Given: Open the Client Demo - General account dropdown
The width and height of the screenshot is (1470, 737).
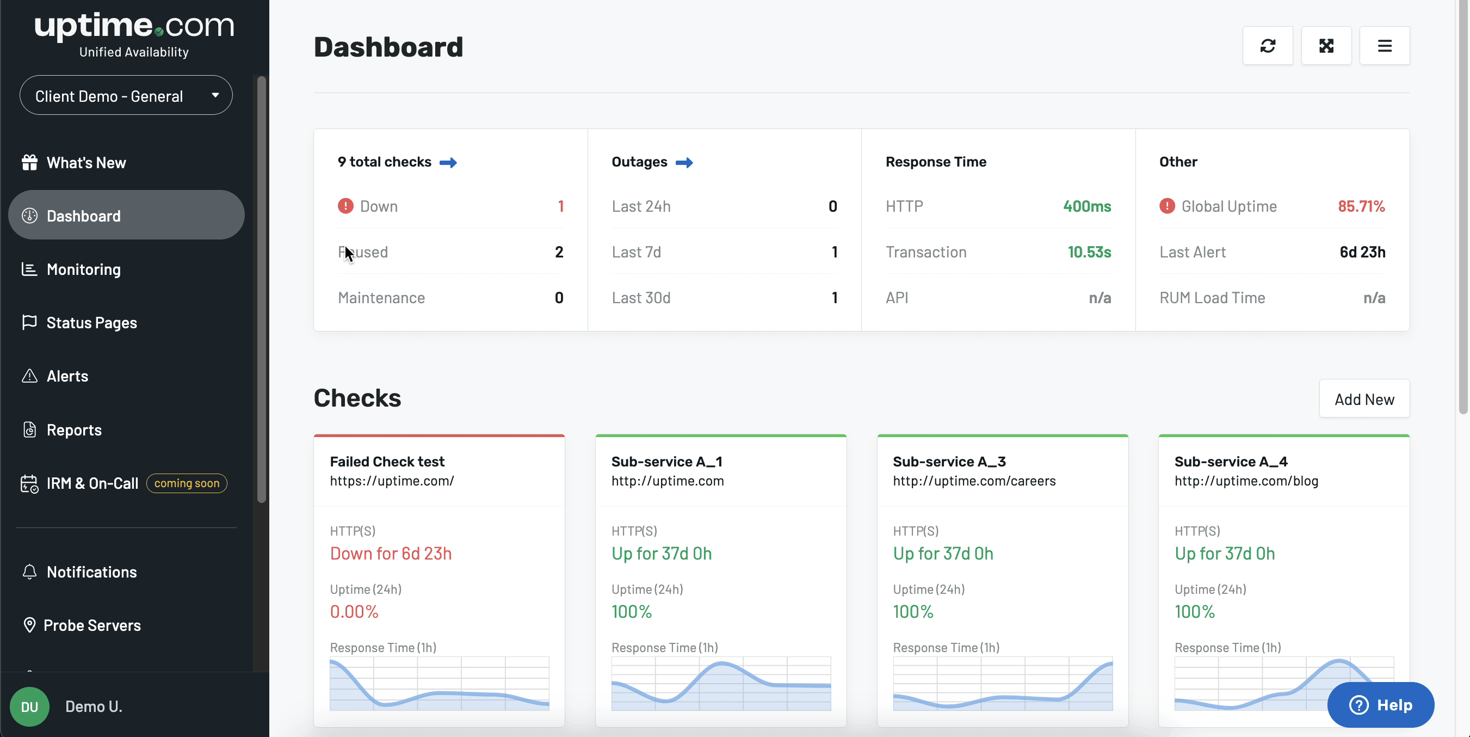Looking at the screenshot, I should click(x=126, y=95).
